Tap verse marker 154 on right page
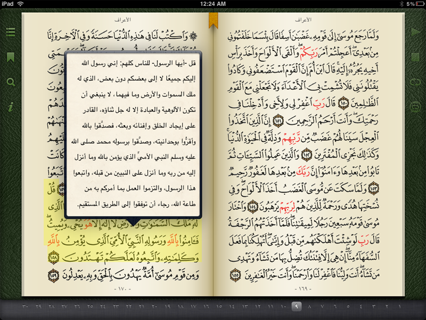This screenshot has width=426, height=320. tap(252, 206)
